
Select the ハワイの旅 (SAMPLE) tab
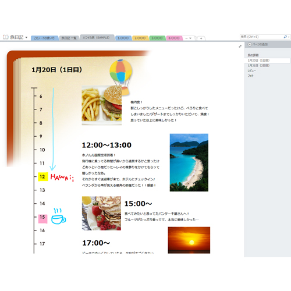coord(97,38)
